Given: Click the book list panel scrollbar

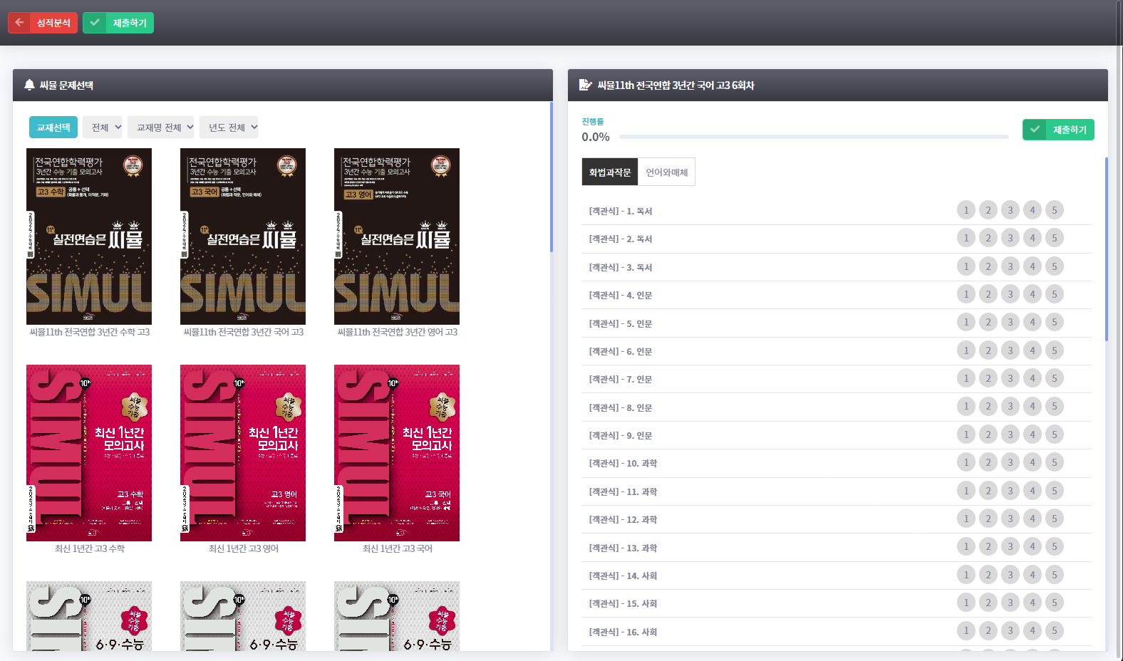Looking at the screenshot, I should (552, 177).
